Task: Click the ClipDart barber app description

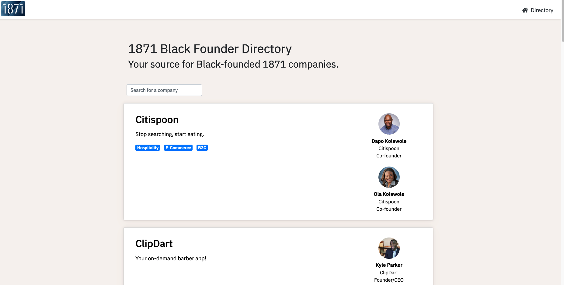Action: tap(171, 259)
